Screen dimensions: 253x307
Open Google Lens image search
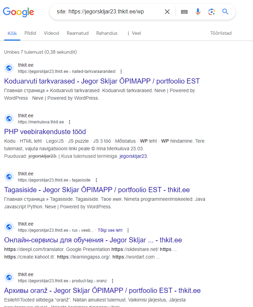pyautogui.click(x=212, y=12)
